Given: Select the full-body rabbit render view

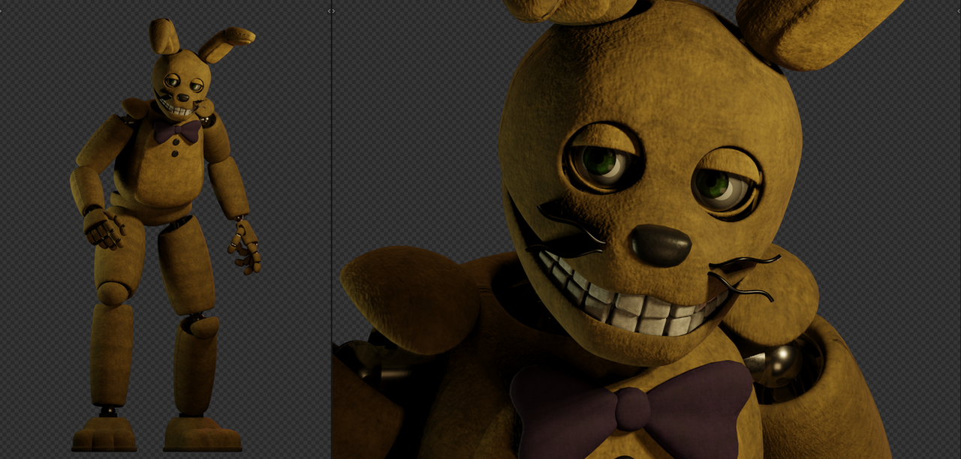Looking at the screenshot, I should 165,229.
